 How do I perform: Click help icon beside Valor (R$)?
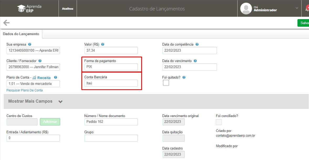point(103,45)
